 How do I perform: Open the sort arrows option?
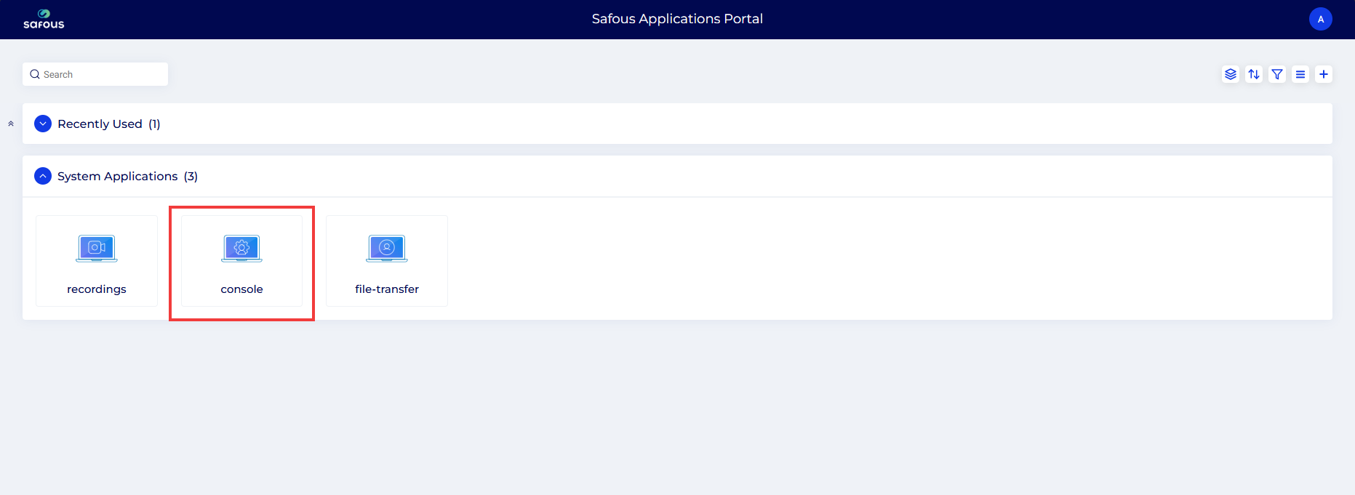coord(1253,74)
